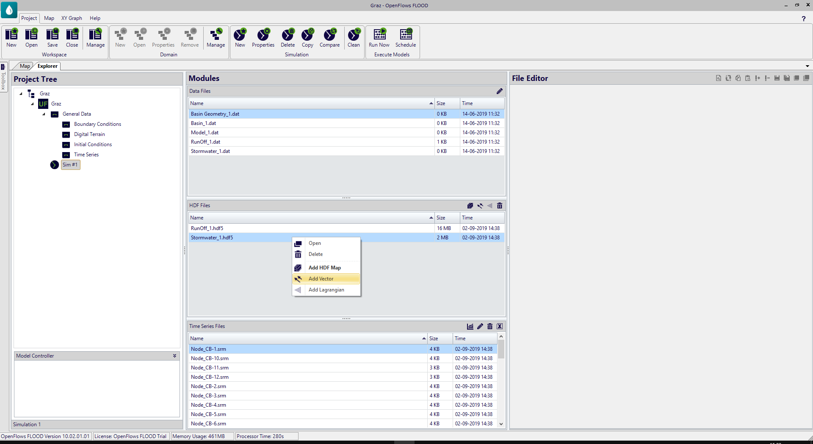Viewport: 813px width, 444px height.
Task: Close the current workspace
Action: click(72, 38)
